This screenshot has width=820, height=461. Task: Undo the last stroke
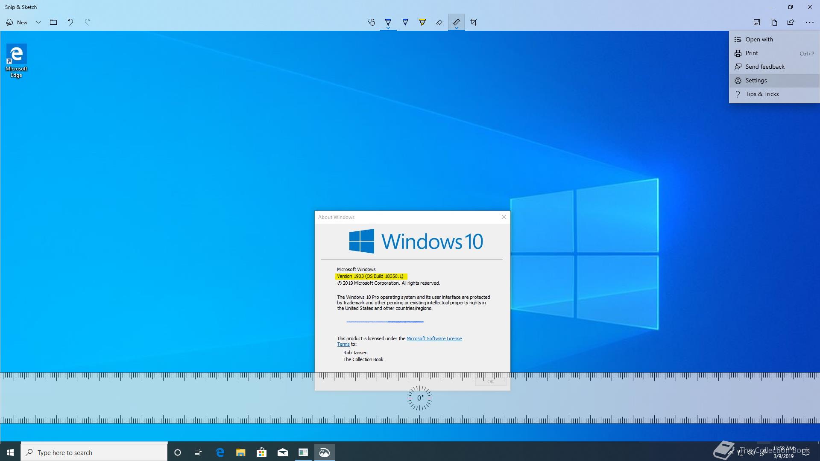point(70,22)
